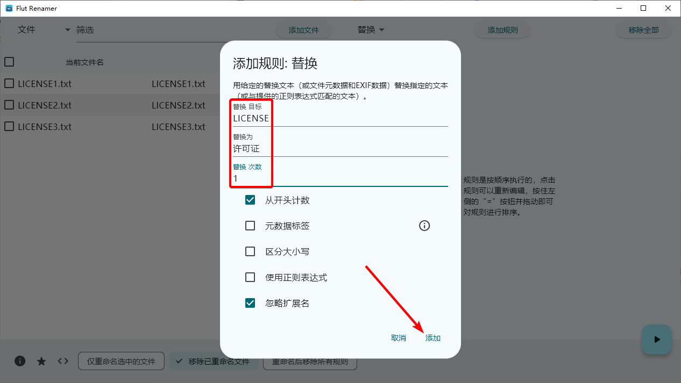This screenshot has width=681, height=383.
Task: Click the 添加 button to add rule
Action: point(432,338)
